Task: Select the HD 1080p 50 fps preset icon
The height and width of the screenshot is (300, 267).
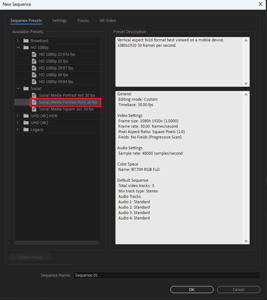Action: tap(34, 75)
